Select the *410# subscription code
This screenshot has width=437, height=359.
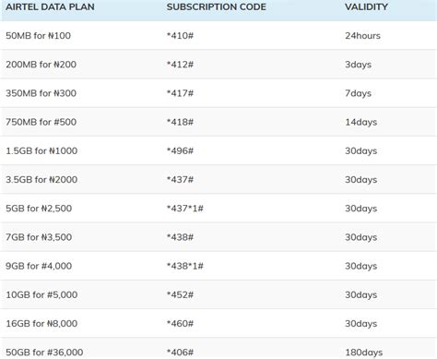point(180,35)
